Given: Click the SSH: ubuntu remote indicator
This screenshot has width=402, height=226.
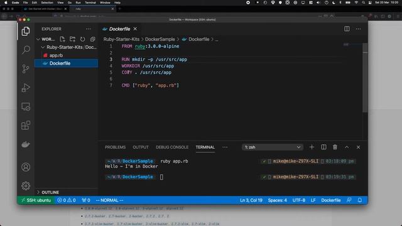Looking at the screenshot, I should pos(36,200).
